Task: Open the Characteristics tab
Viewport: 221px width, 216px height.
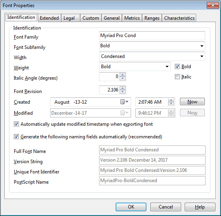Action: click(179, 18)
